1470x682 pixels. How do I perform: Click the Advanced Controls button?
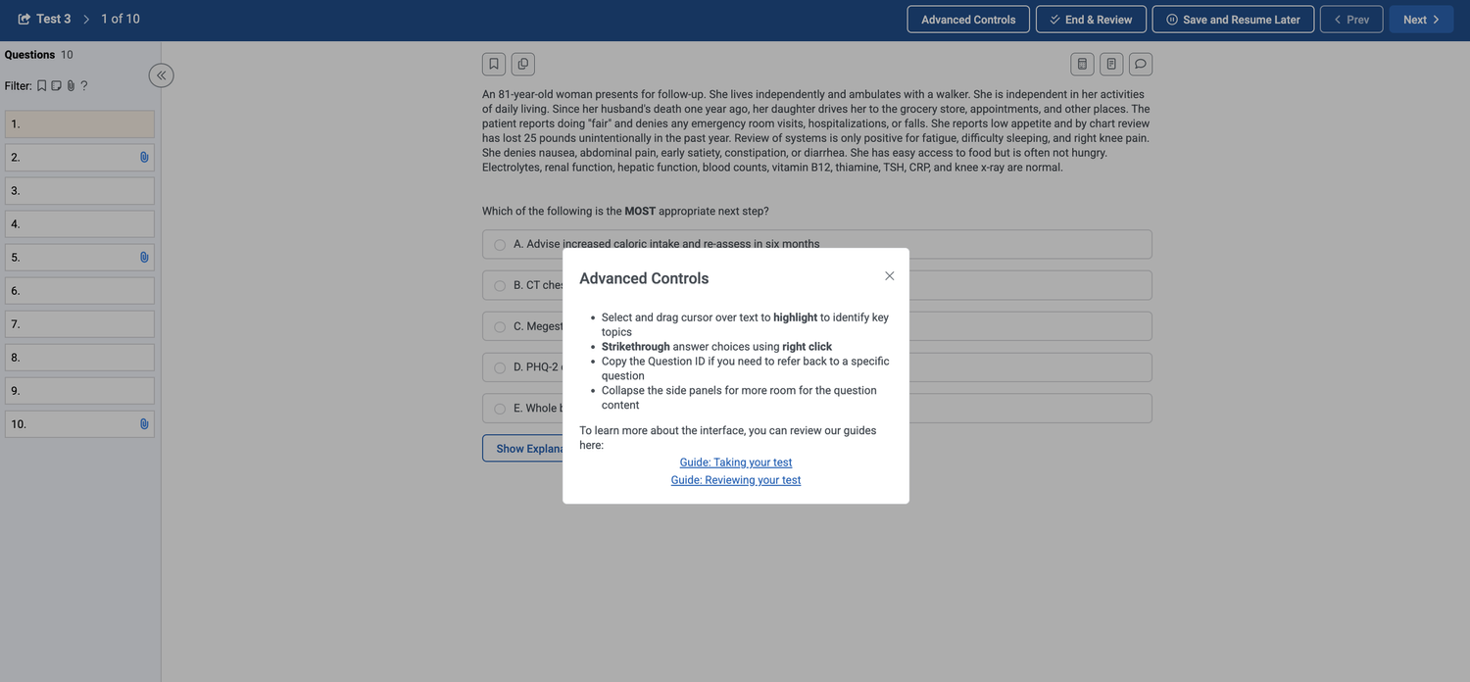[968, 20]
